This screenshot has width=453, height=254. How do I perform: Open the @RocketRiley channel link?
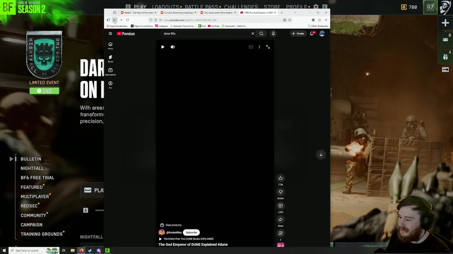click(174, 232)
